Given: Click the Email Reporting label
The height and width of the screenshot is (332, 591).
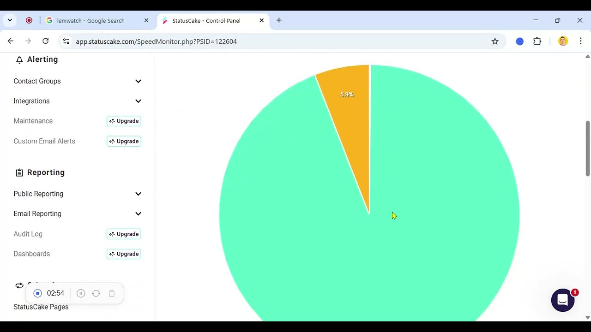Looking at the screenshot, I should [x=37, y=213].
